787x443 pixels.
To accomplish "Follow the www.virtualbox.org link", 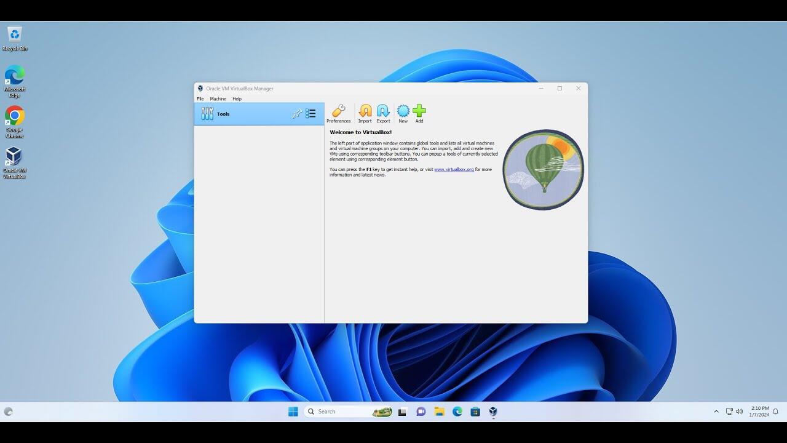I will pos(454,169).
